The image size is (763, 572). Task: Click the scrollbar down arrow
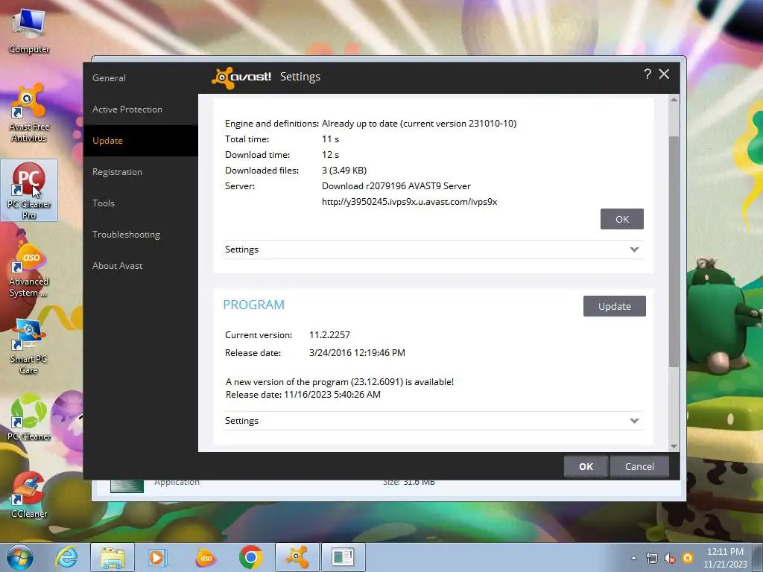click(x=674, y=446)
